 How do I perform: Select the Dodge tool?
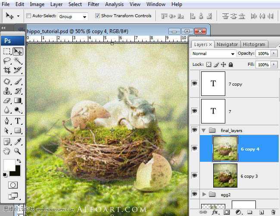18,110
